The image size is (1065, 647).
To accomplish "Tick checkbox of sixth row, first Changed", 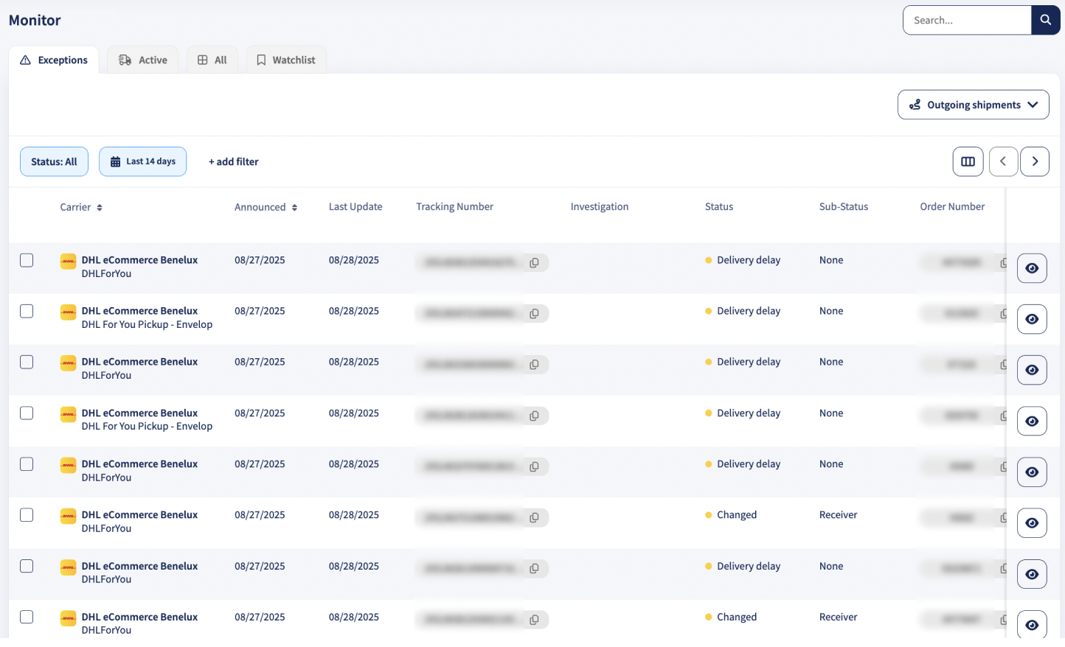I will tap(27, 514).
